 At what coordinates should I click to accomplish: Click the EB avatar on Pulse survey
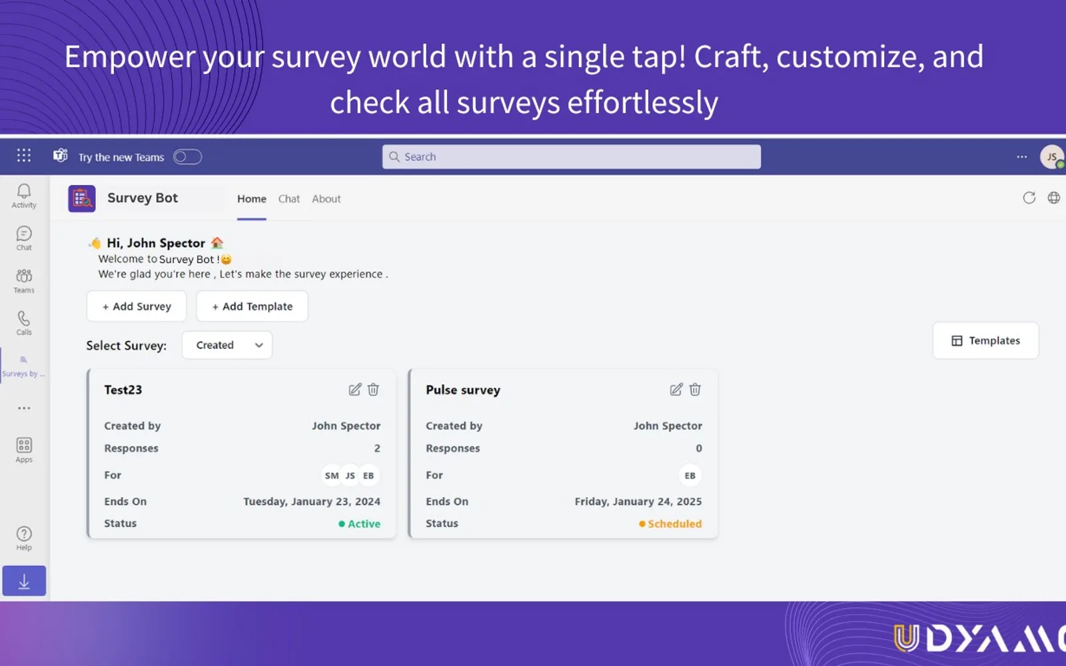(x=690, y=476)
